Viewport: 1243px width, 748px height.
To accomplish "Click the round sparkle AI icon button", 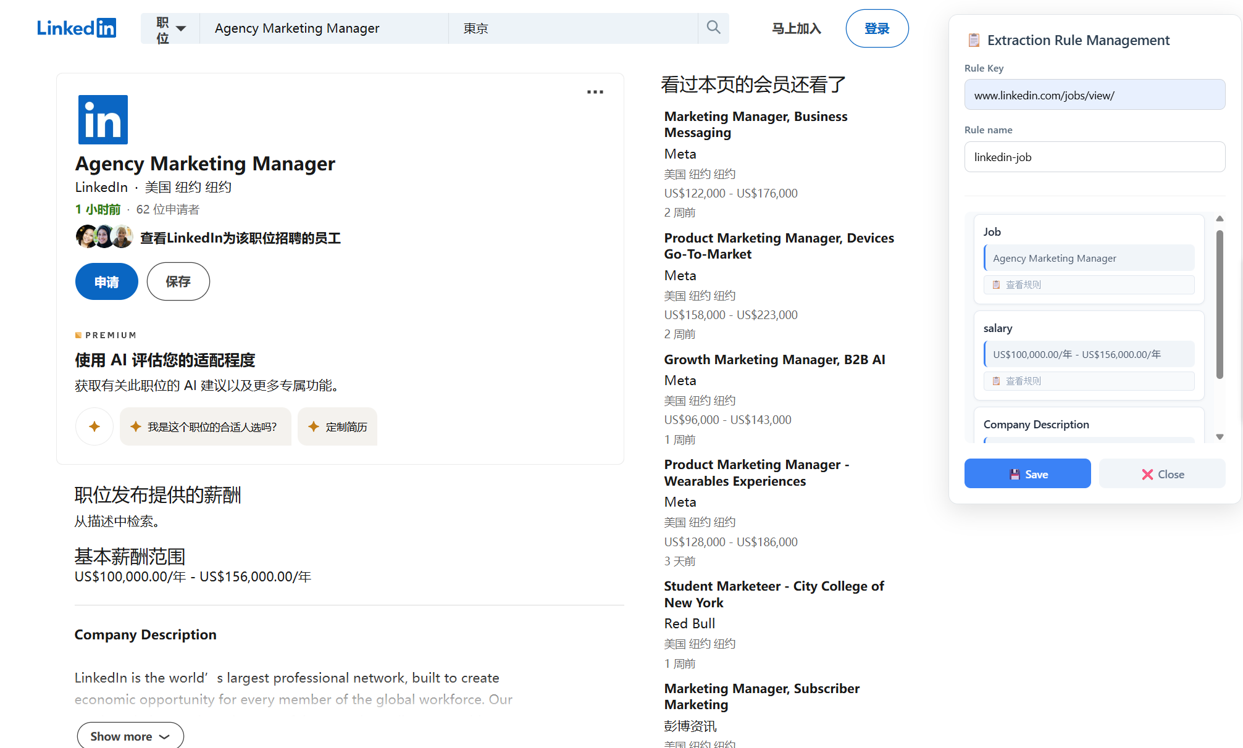I will pos(94,426).
